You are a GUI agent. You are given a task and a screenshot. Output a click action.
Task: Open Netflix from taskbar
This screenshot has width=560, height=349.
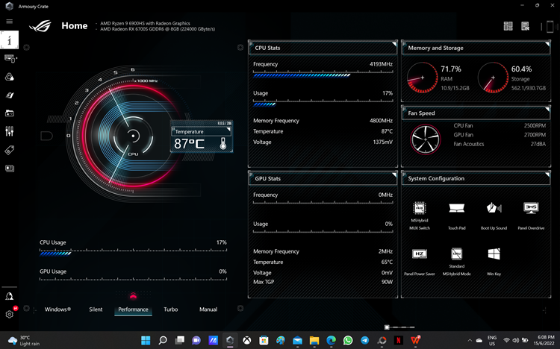[x=398, y=341]
